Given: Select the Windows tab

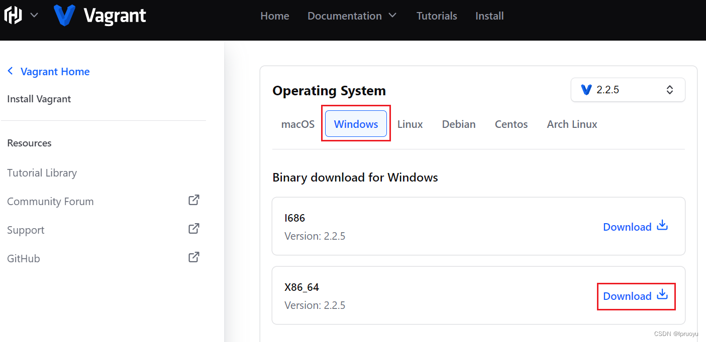Looking at the screenshot, I should pos(356,124).
